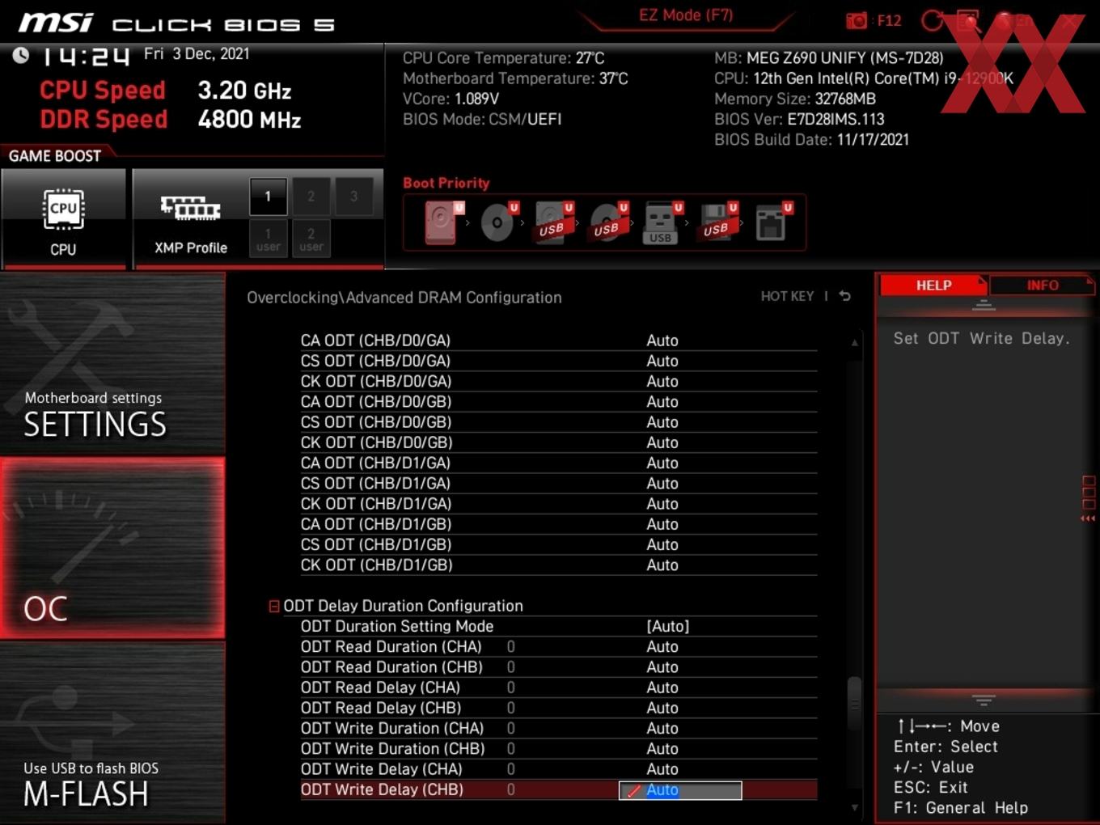Select the ODT Read Duration (CHB) row

[558, 666]
